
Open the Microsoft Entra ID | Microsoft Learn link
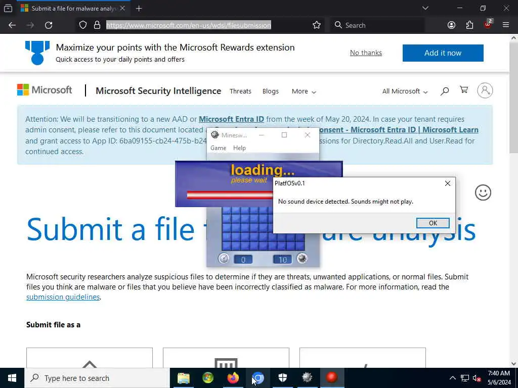coord(398,130)
